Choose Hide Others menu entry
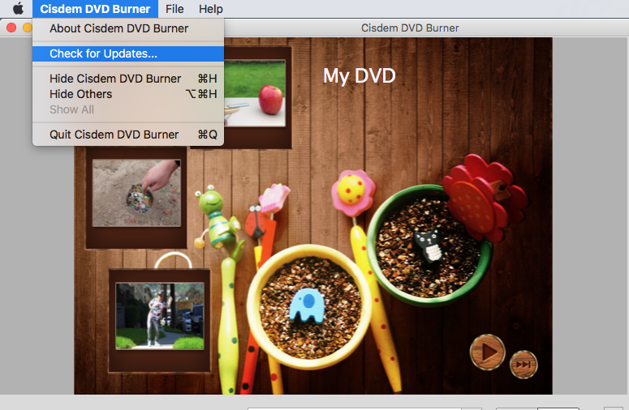The image size is (629, 410). pos(128,94)
